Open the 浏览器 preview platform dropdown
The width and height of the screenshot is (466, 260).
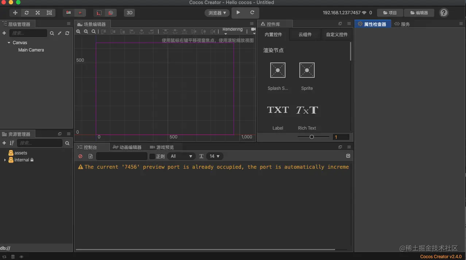[x=217, y=13]
